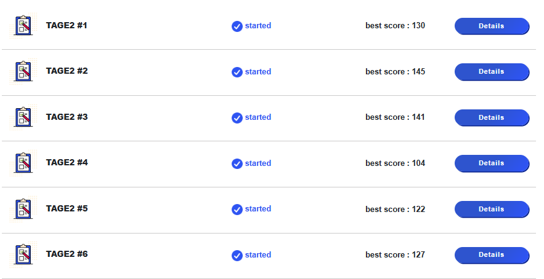Select the test clipboard icon beside TAGE2 #3
Viewport: 544px width, 279px height.
(23, 117)
